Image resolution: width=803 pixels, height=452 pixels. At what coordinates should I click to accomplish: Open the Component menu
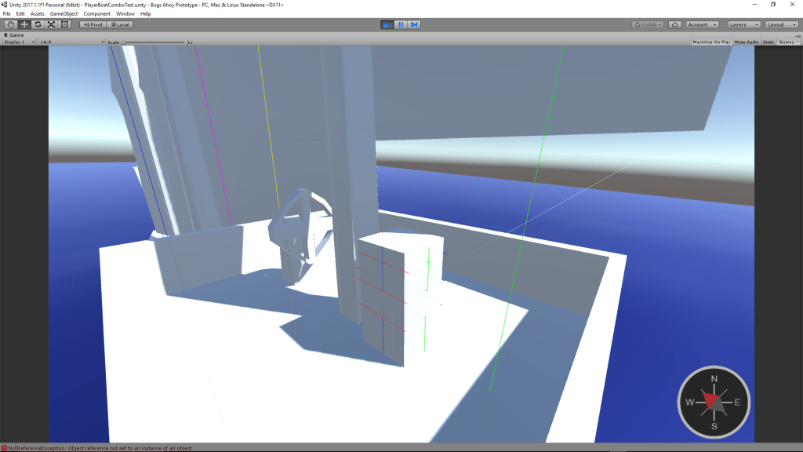pyautogui.click(x=97, y=13)
